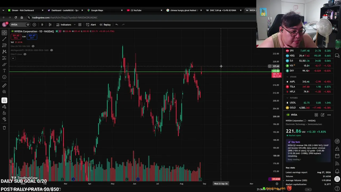Screen dimensions: 341x192
Task: Open the calendar panel icon
Action: pos(337,156)
